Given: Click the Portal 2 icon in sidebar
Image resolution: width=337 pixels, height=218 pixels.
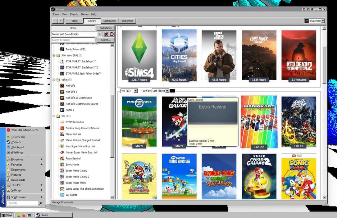Looking at the screenshot, I should tap(62, 110).
